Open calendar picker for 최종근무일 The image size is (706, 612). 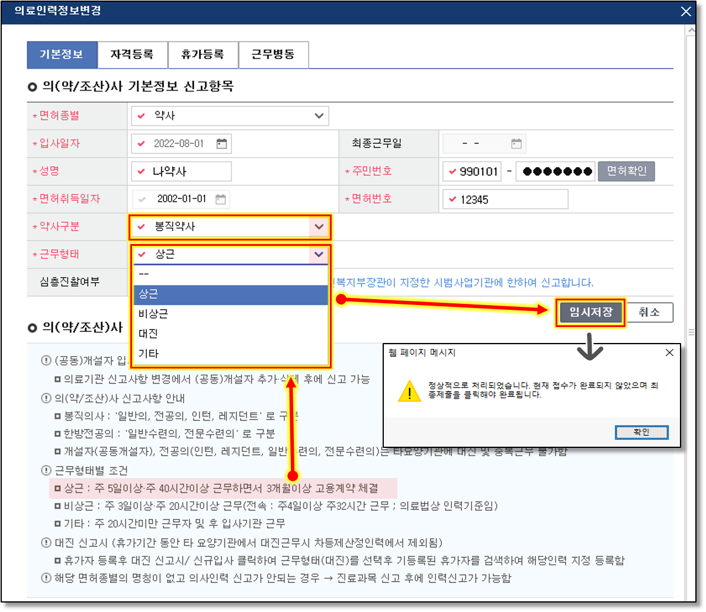pos(516,144)
